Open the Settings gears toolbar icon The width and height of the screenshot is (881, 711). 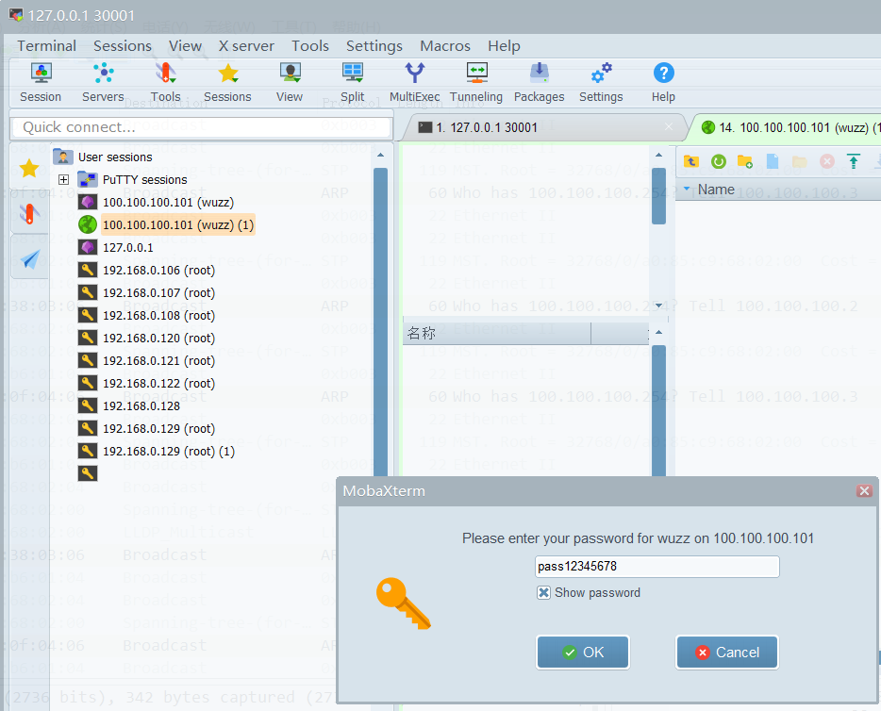(x=601, y=73)
